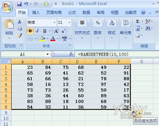This screenshot has width=159, height=126.
Task: Open the 加载项 tab
Action: (x=131, y=13)
